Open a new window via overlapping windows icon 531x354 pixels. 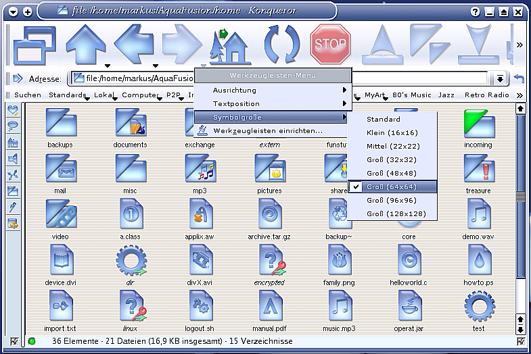tap(35, 46)
